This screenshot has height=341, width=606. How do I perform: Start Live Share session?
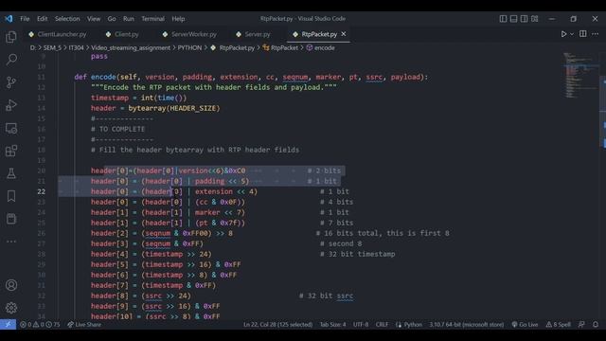coord(84,324)
